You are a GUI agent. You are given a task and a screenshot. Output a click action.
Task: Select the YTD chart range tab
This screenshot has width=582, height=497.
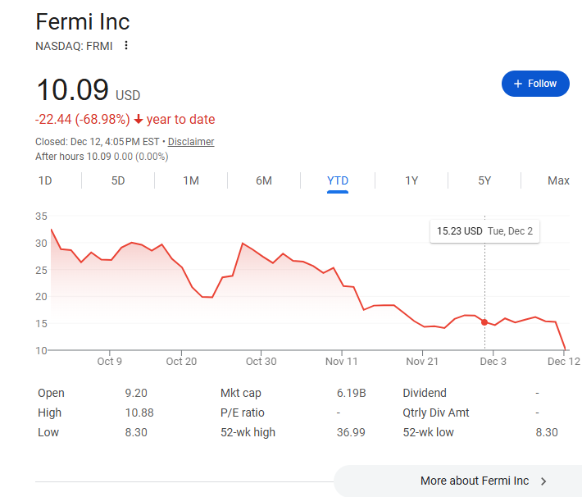(338, 180)
